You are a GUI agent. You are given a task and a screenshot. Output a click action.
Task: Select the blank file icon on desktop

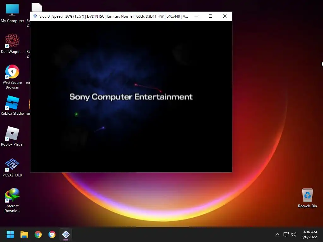coord(37,8)
